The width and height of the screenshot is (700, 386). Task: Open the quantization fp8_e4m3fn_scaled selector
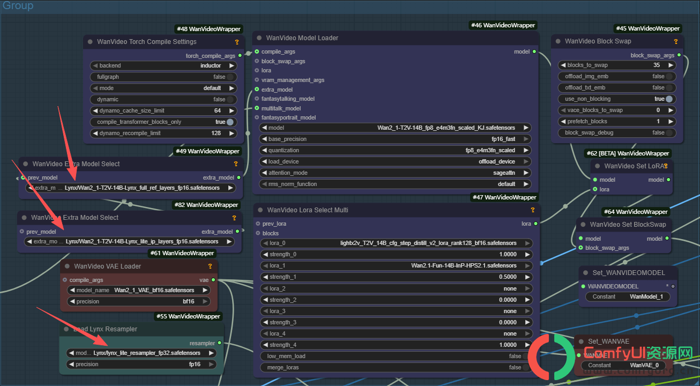coord(396,150)
